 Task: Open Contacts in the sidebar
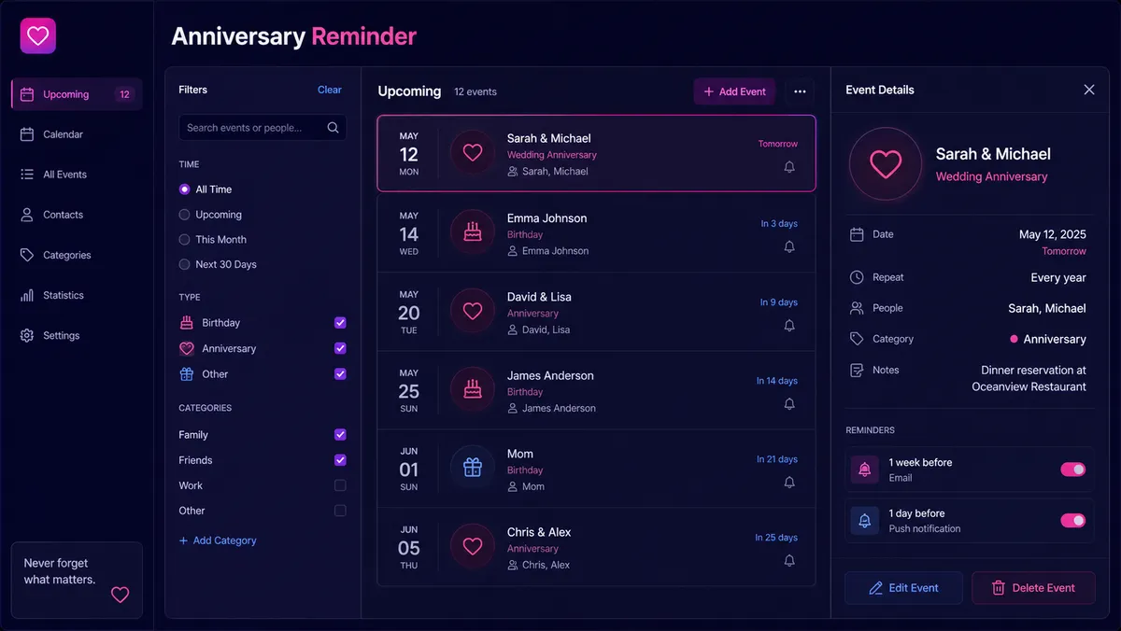(77, 215)
